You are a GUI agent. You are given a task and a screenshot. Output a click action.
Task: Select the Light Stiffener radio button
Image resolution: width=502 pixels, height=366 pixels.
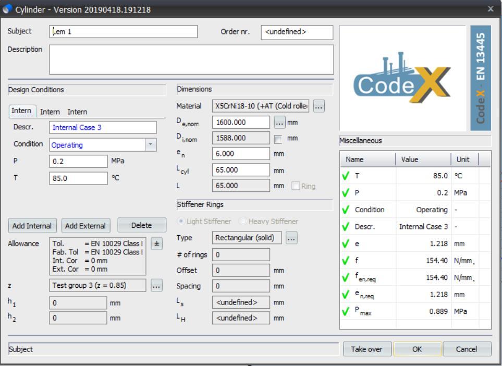(181, 221)
